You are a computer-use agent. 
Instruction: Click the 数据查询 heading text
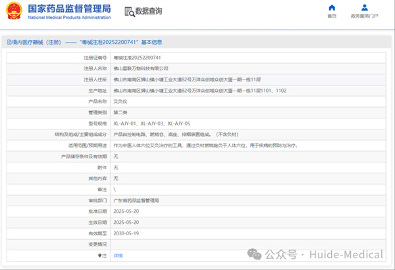coord(149,11)
